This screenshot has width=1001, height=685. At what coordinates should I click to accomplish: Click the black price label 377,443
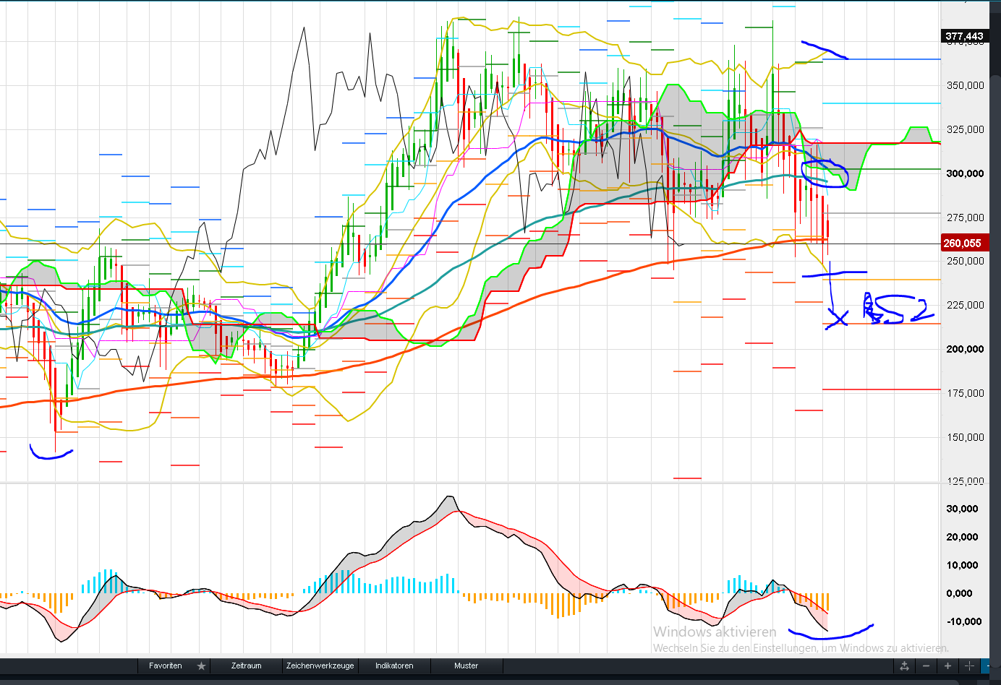click(x=964, y=36)
